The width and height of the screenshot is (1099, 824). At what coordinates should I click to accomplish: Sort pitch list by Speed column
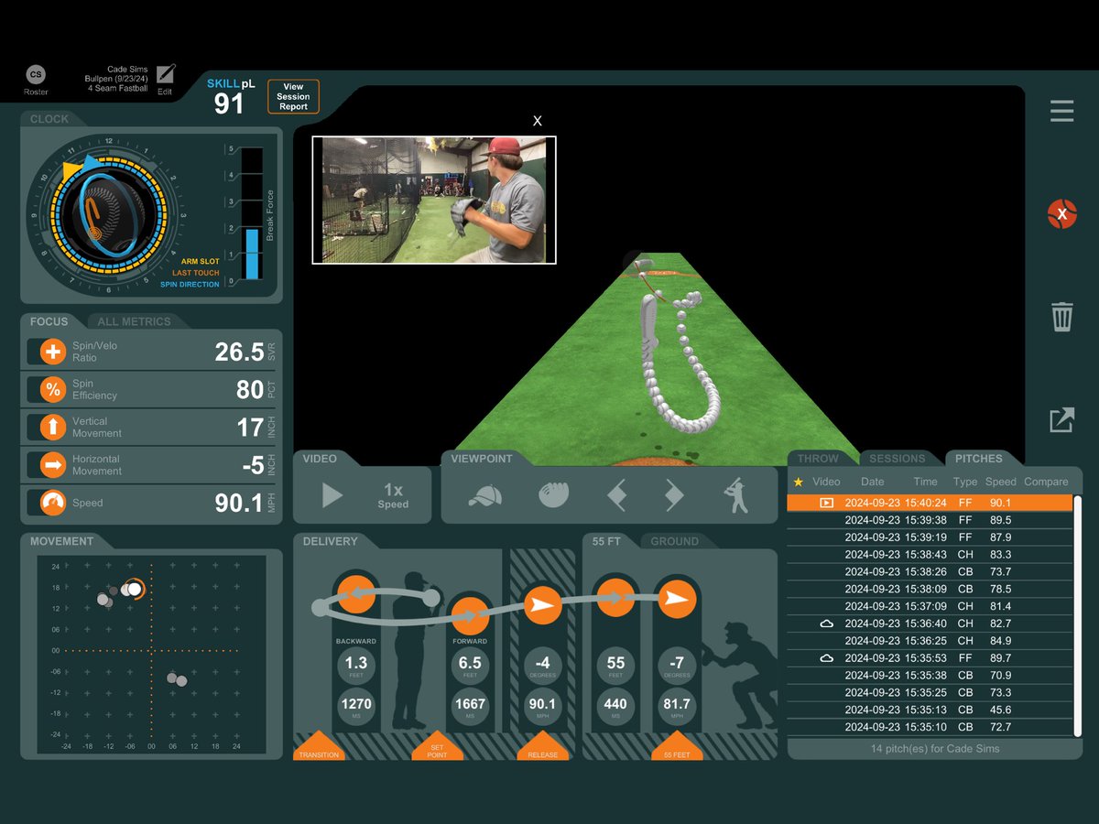tap(1000, 482)
